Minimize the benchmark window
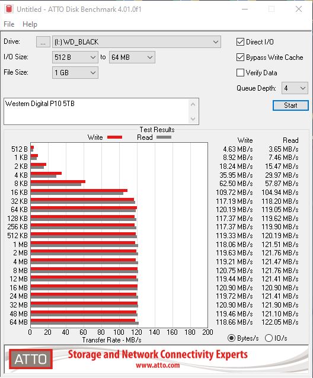This screenshot has width=313, height=378. coord(245,9)
